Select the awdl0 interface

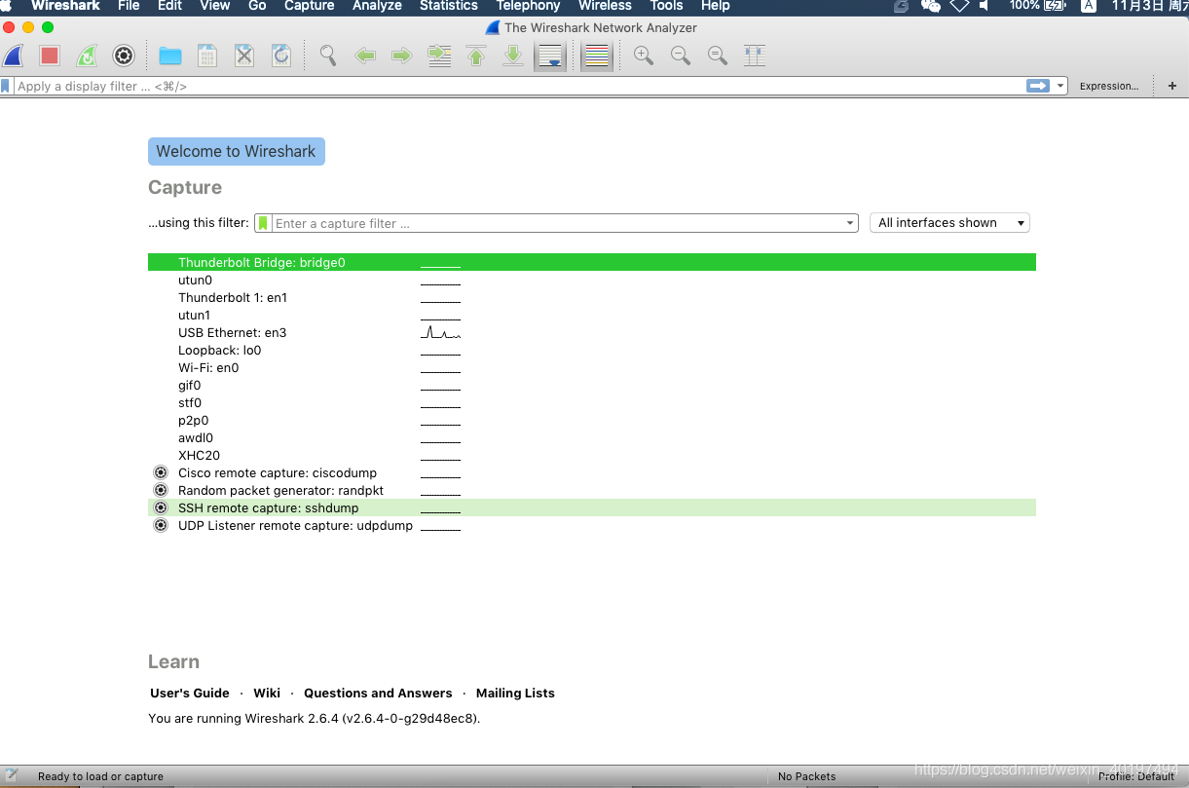[592, 437]
